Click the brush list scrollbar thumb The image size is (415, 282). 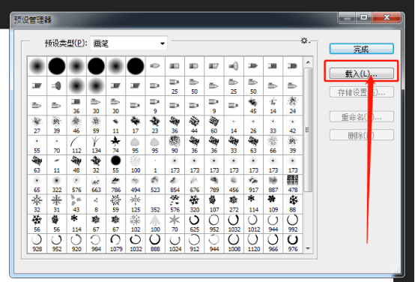pos(308,130)
